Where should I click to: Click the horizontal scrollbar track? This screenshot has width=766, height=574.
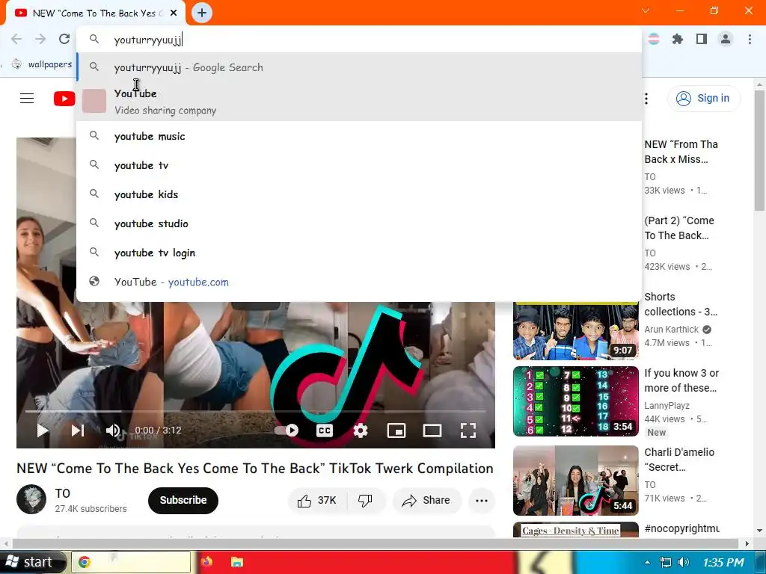[376, 543]
